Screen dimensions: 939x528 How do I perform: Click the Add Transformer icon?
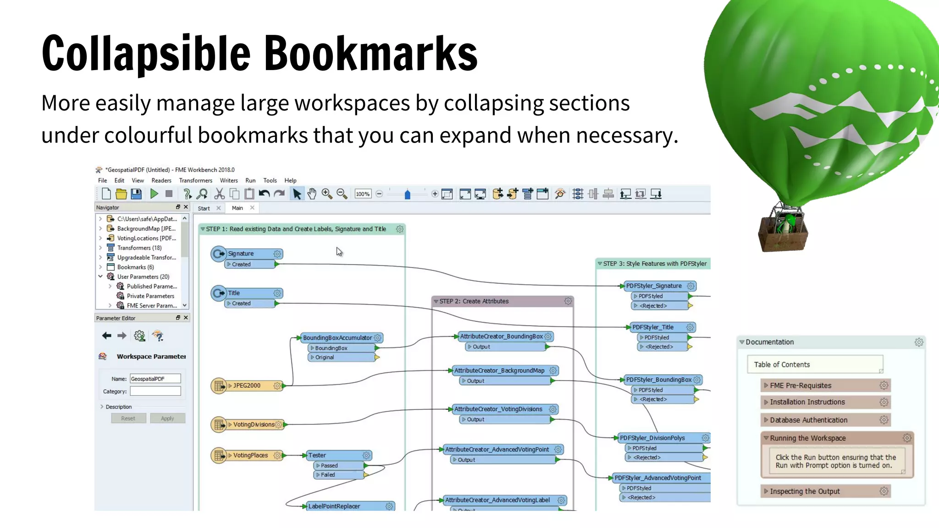[x=528, y=194]
